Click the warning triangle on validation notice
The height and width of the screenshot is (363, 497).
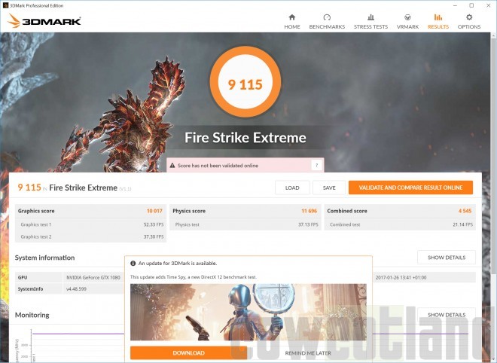(x=172, y=166)
